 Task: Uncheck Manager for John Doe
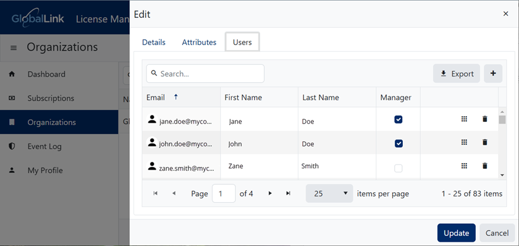[399, 143]
